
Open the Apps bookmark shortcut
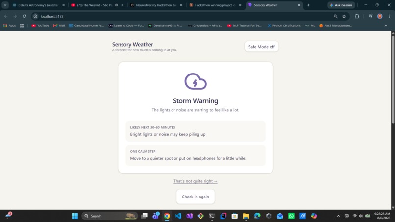pos(10,25)
